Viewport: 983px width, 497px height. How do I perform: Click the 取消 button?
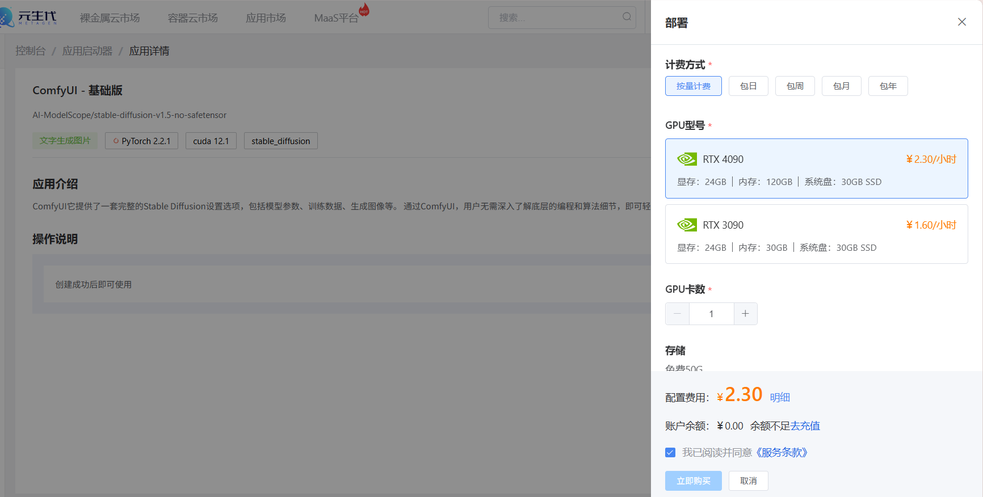pos(748,481)
